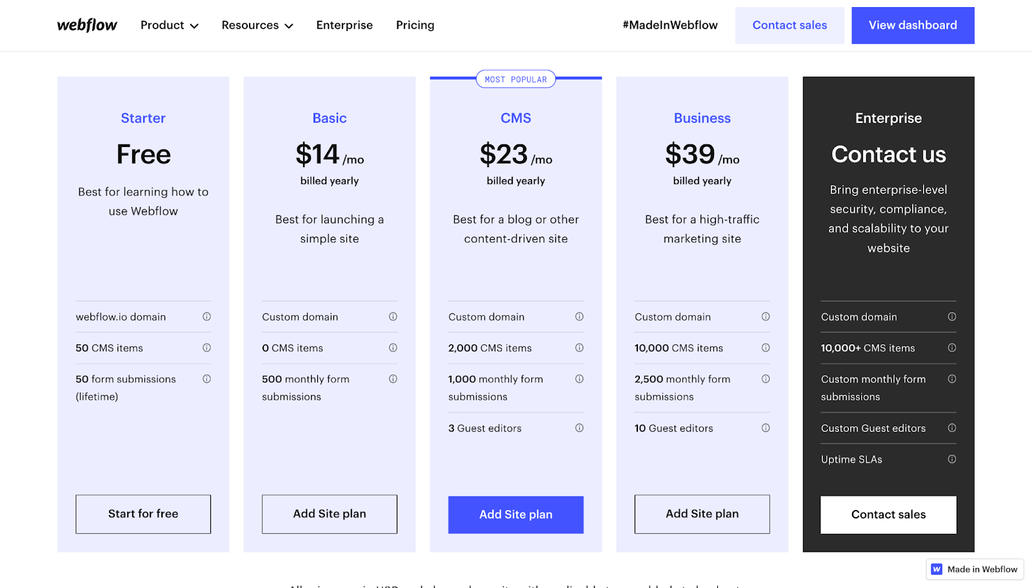Click Start for free button

[143, 514]
